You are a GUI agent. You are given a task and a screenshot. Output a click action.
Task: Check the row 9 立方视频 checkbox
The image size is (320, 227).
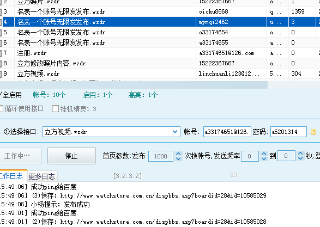(1, 73)
